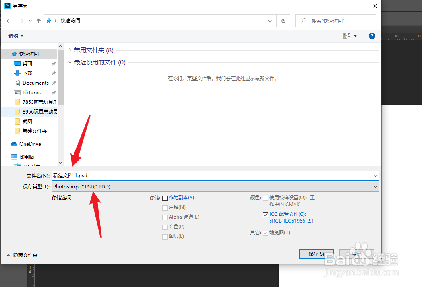Viewport: 422px width, 287px height.
Task: Open 8956玩具总动员 folder
Action: [39, 112]
